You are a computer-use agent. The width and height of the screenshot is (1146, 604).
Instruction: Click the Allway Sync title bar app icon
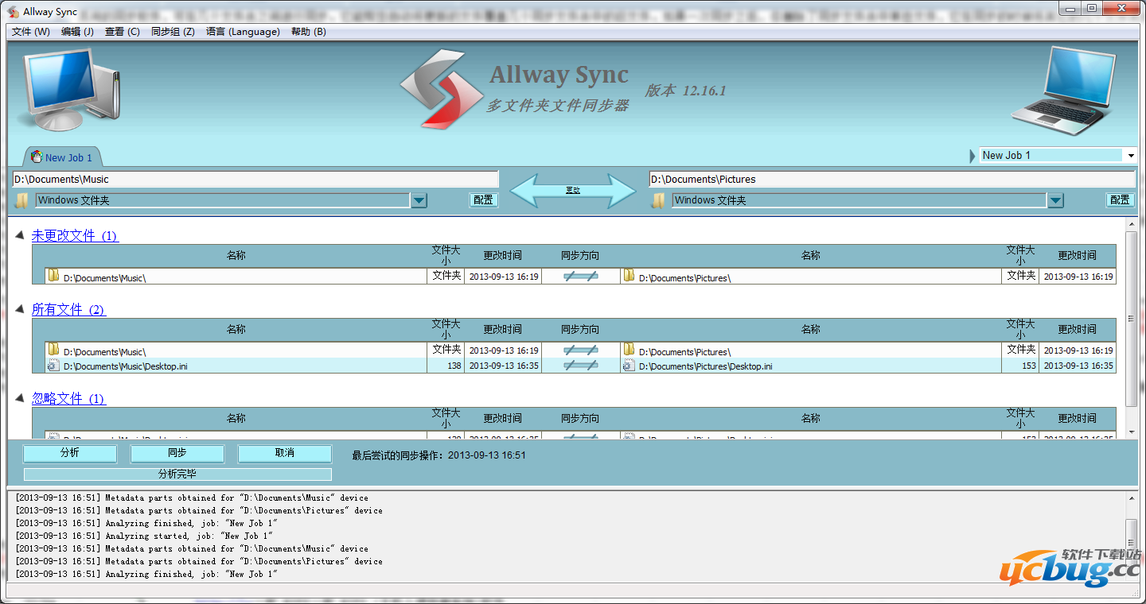point(14,11)
